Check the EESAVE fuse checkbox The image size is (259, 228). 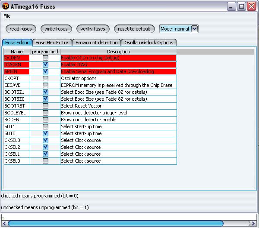(x=45, y=85)
